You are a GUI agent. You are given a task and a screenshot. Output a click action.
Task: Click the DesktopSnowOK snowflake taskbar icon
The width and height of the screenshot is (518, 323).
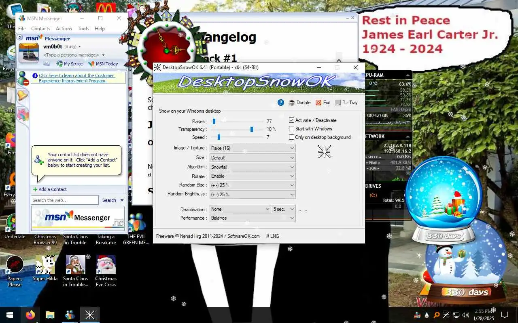pyautogui.click(x=90, y=315)
